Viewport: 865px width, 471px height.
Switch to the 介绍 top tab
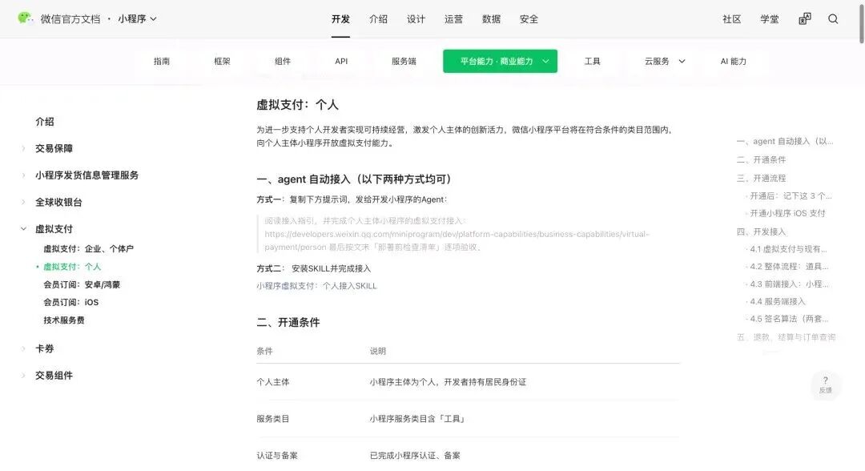(x=378, y=18)
